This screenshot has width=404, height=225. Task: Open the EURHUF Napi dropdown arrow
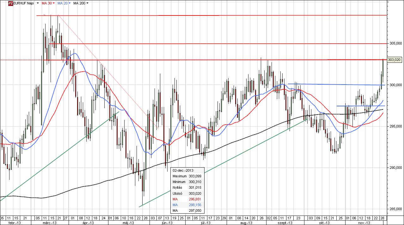point(38,3)
